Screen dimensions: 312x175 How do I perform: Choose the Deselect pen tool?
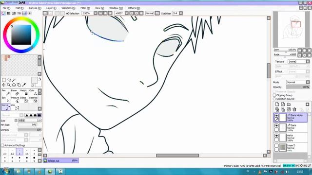point(33,100)
